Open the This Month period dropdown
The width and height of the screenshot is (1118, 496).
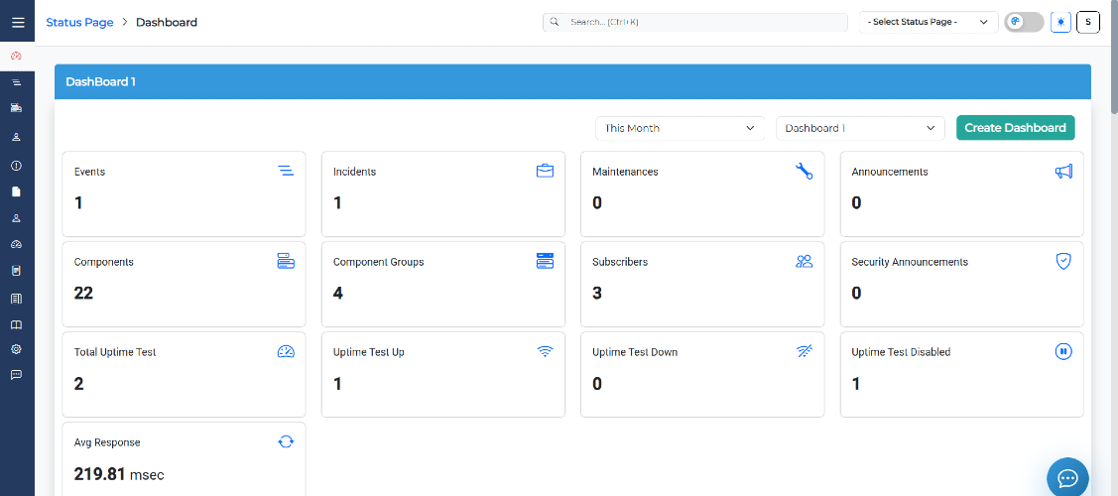[680, 128]
